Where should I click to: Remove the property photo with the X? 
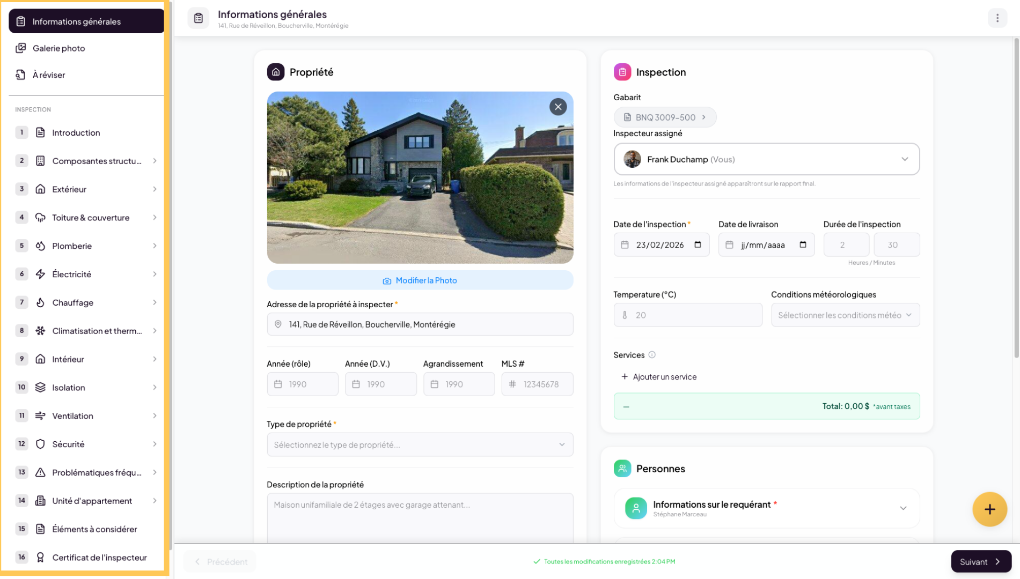tap(558, 107)
